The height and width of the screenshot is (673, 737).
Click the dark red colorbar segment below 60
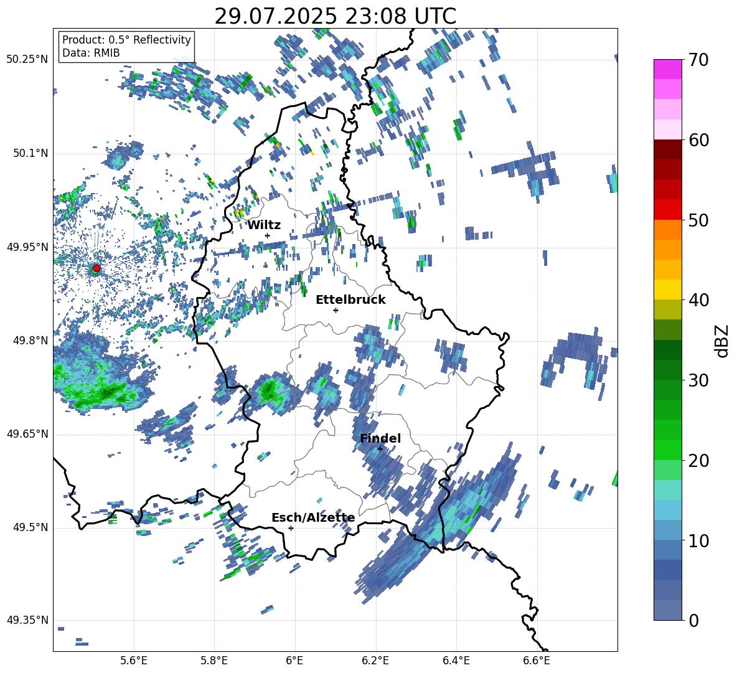click(667, 149)
